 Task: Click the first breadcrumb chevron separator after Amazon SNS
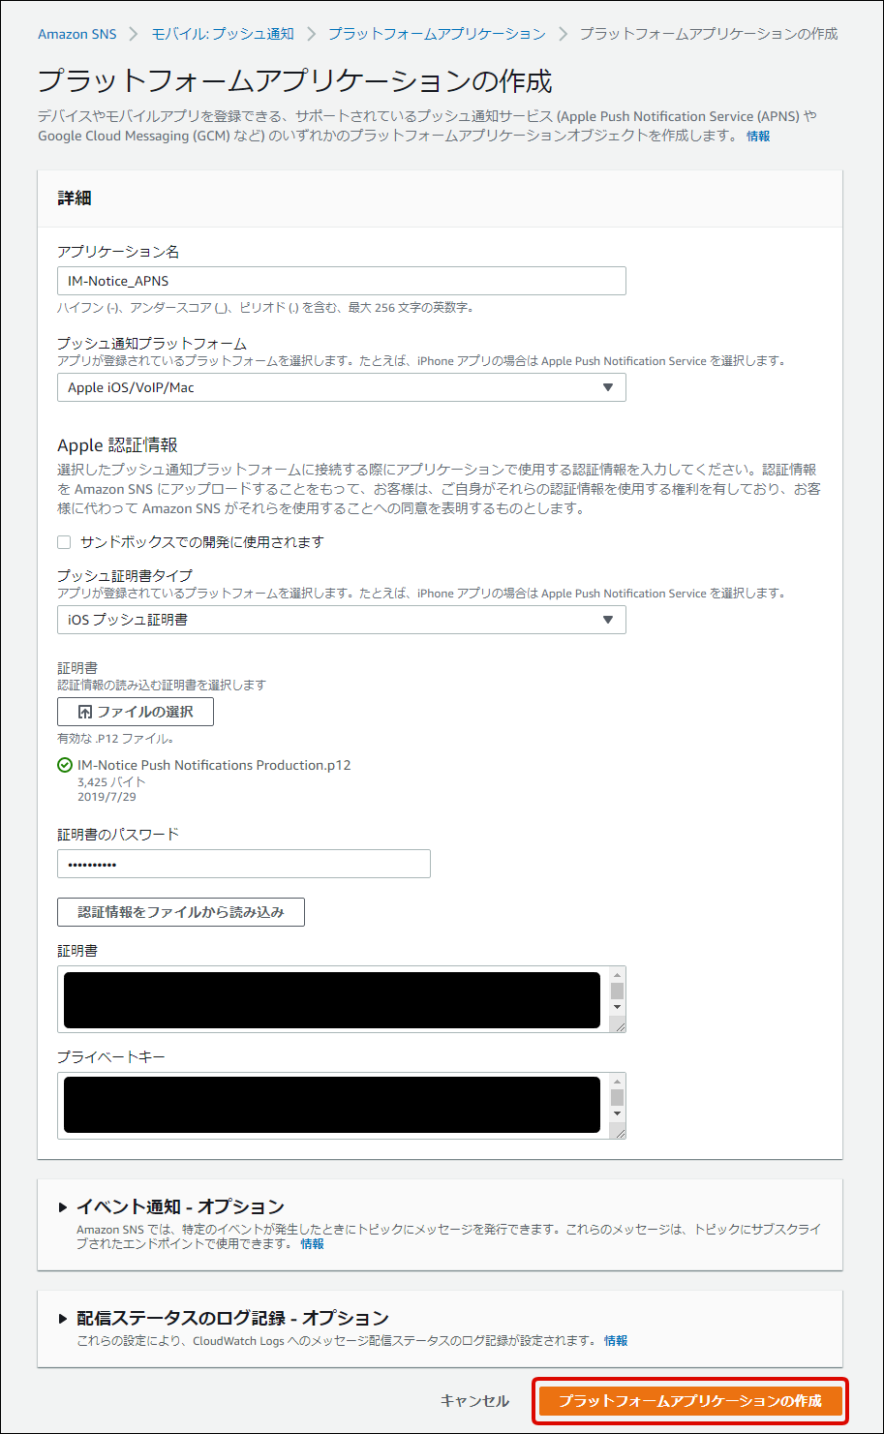[134, 34]
